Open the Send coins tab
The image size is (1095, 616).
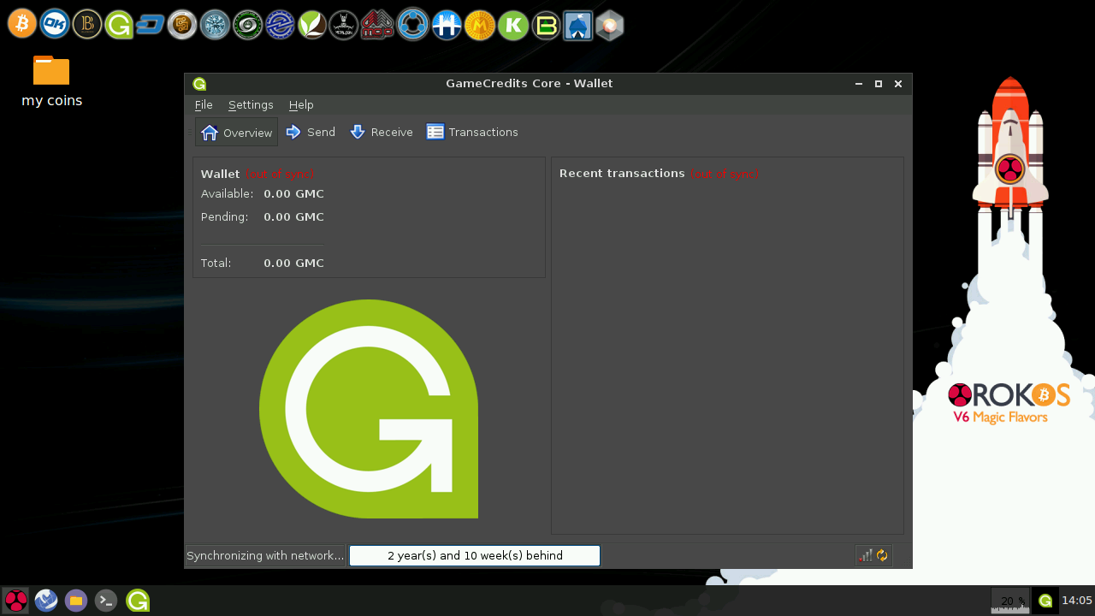click(311, 132)
